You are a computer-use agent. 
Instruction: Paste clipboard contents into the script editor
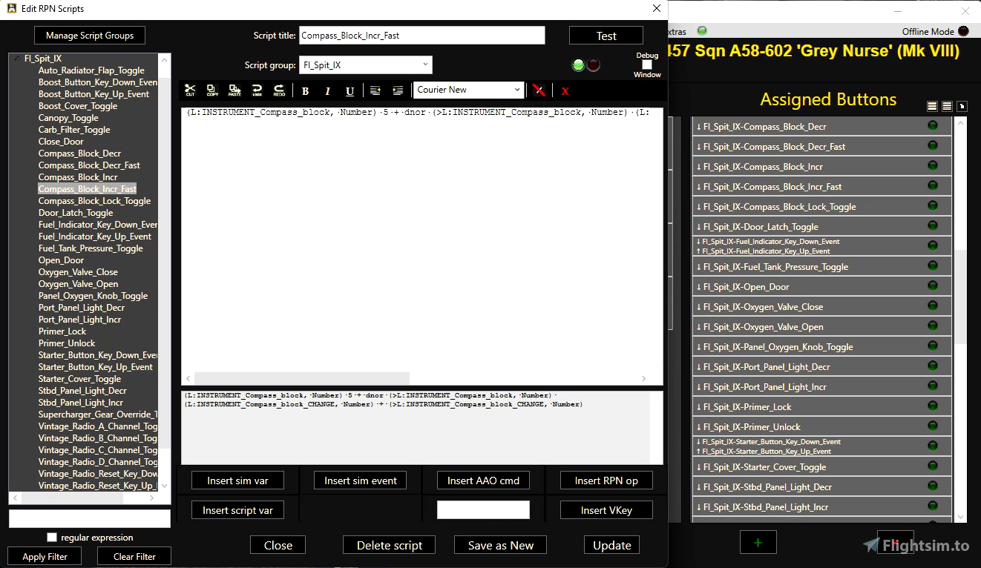tap(234, 90)
